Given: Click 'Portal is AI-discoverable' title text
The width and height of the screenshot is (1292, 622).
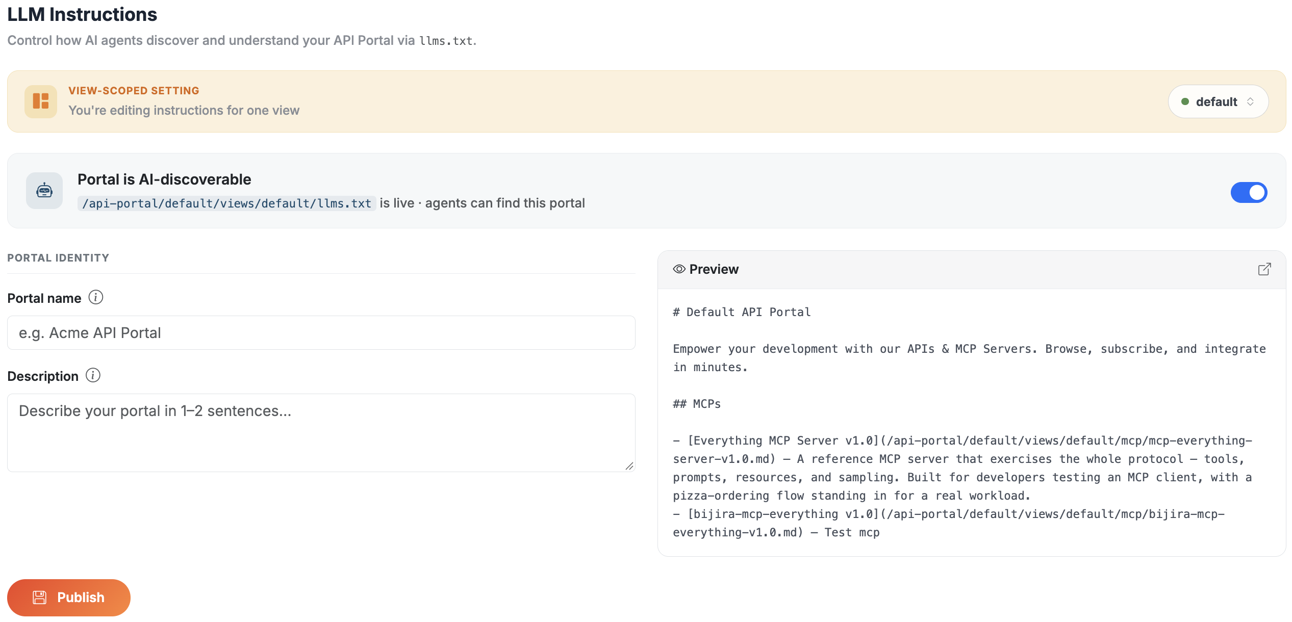Looking at the screenshot, I should pos(164,179).
